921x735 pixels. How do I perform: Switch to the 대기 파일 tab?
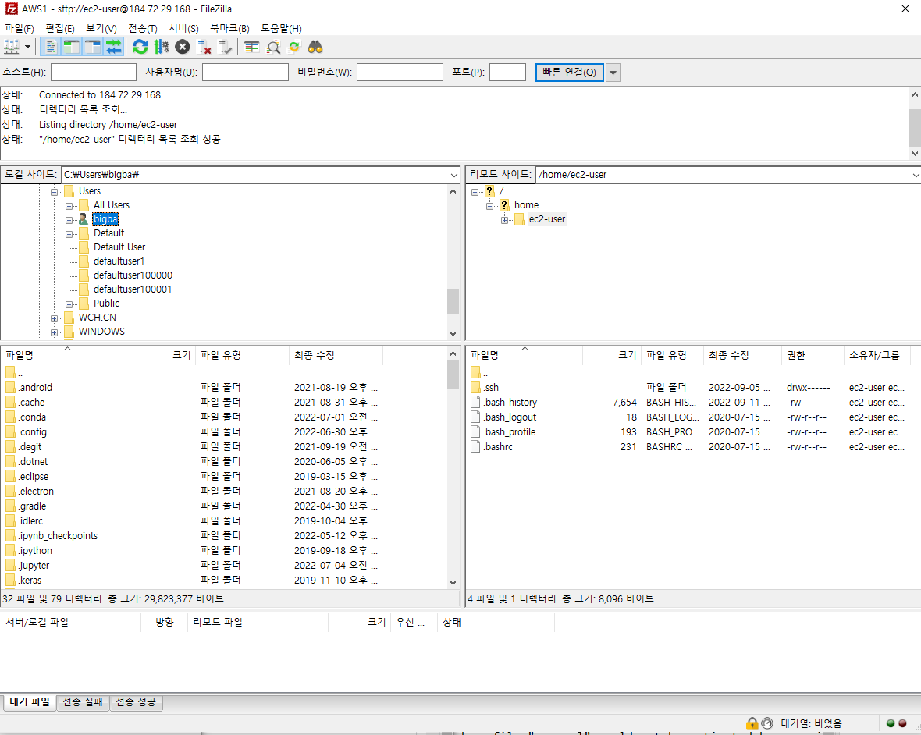30,702
